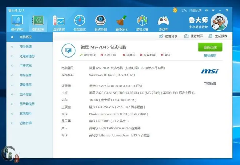The height and width of the screenshot is (165, 240).
Task: Click the HKC0000 monitor value
Action: 109,121
